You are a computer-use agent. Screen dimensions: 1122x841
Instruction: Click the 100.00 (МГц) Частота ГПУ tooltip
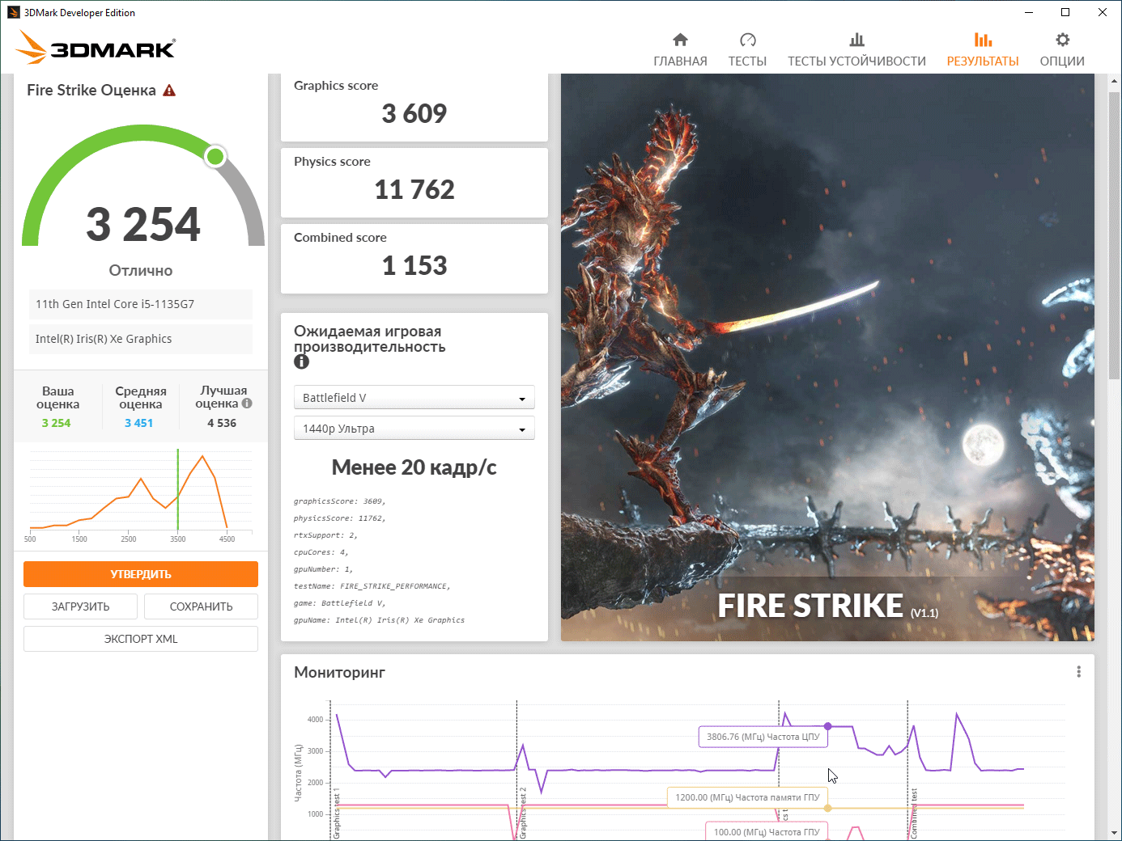tap(766, 831)
